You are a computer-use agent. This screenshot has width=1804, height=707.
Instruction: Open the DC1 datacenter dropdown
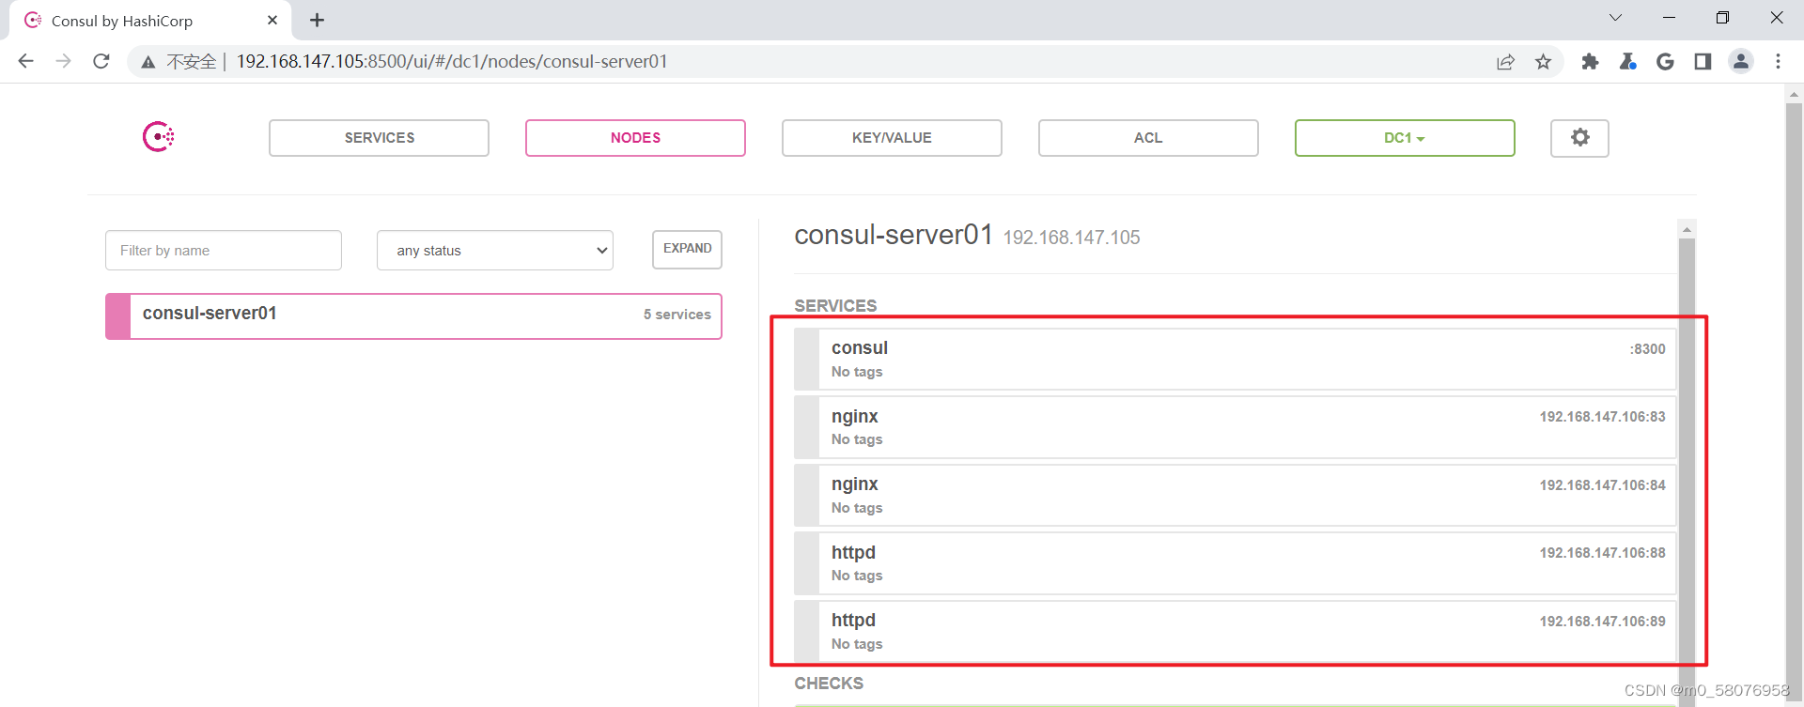coord(1405,138)
